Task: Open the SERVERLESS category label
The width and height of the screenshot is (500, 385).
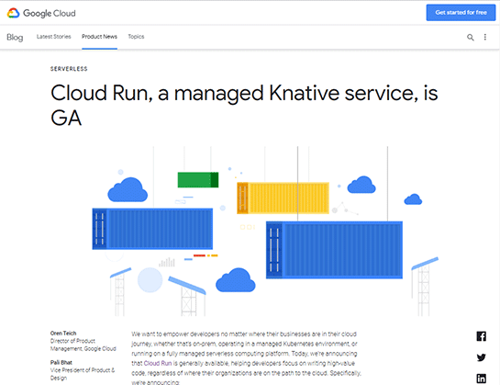Action: [69, 69]
